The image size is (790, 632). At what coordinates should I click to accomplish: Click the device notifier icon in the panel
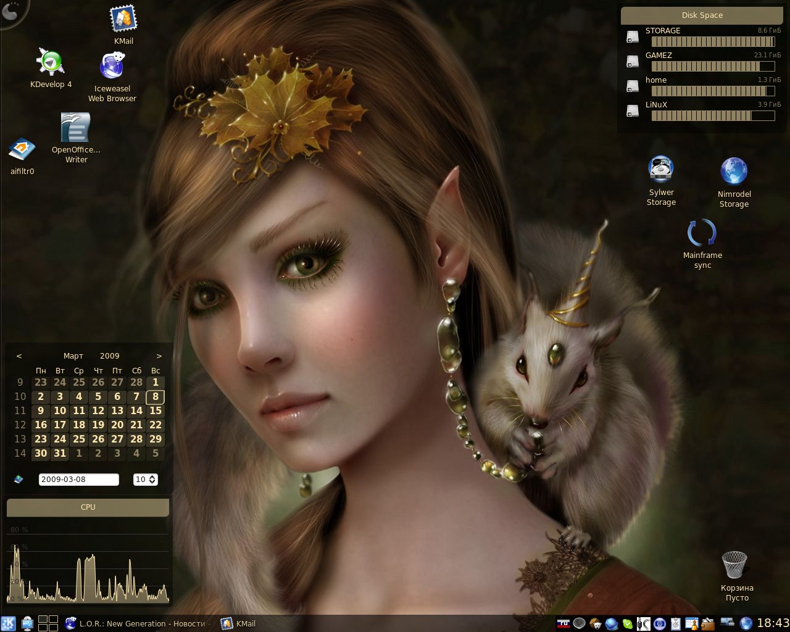tap(28, 623)
